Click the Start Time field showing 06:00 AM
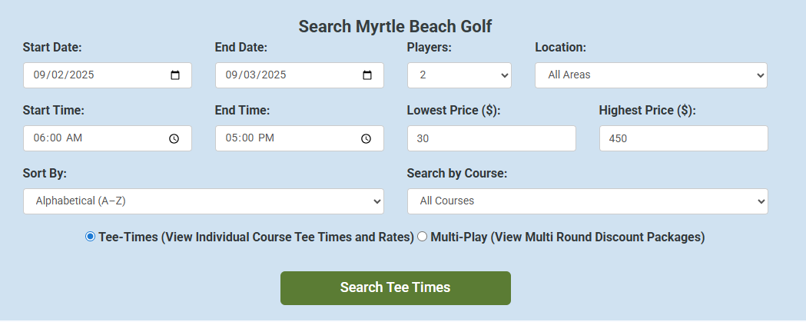The image size is (806, 322). coord(85,138)
